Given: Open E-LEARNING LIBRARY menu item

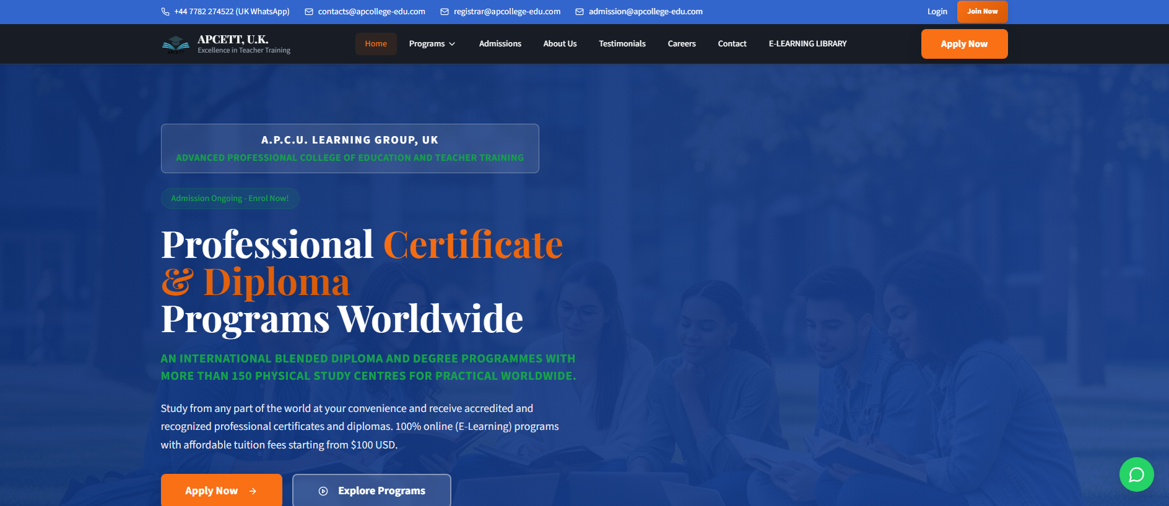Looking at the screenshot, I should point(807,44).
